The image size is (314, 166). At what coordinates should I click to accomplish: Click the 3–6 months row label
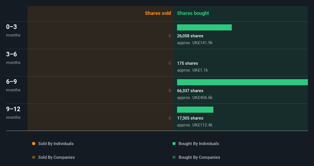13,58
